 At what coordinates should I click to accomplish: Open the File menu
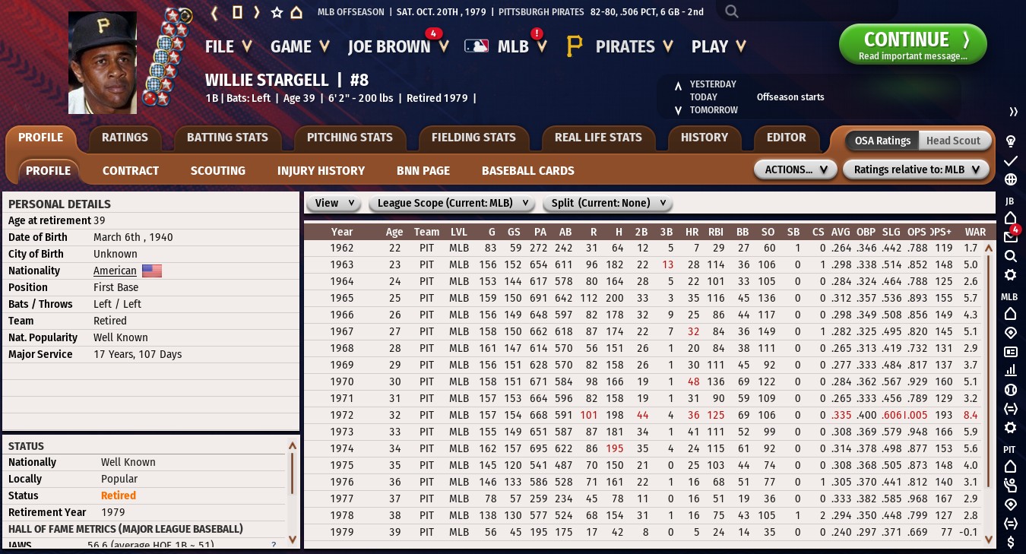click(x=228, y=46)
